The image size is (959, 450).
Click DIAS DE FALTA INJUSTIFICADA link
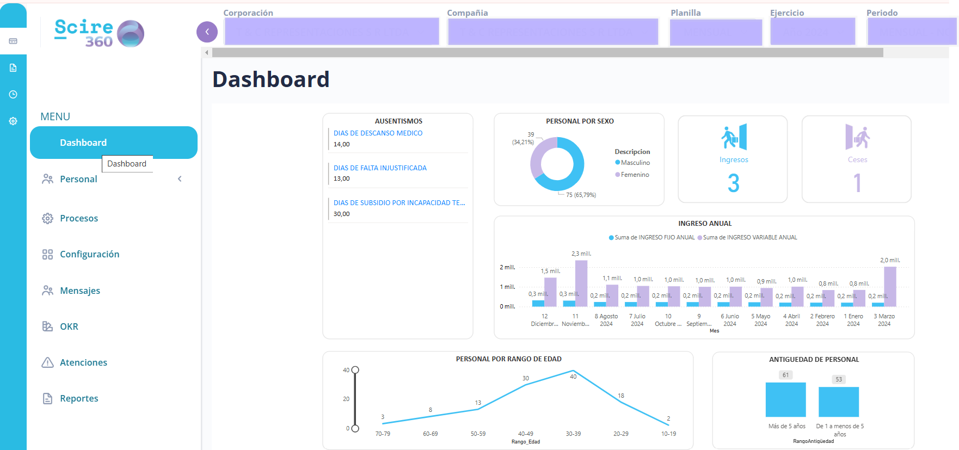coord(380,168)
